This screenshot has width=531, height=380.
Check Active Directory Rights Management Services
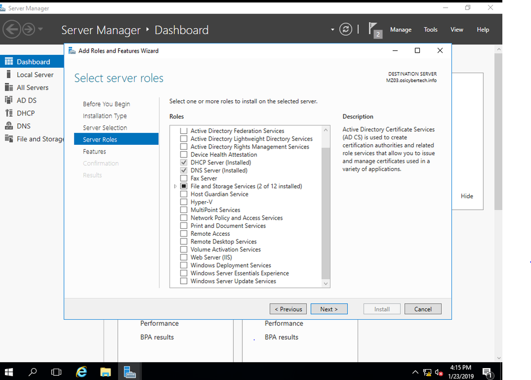tap(184, 147)
